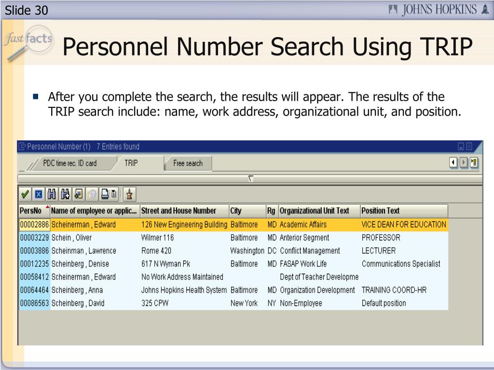The image size is (494, 370).
Task: Select personnel number 00003886
Action: [x=34, y=251]
